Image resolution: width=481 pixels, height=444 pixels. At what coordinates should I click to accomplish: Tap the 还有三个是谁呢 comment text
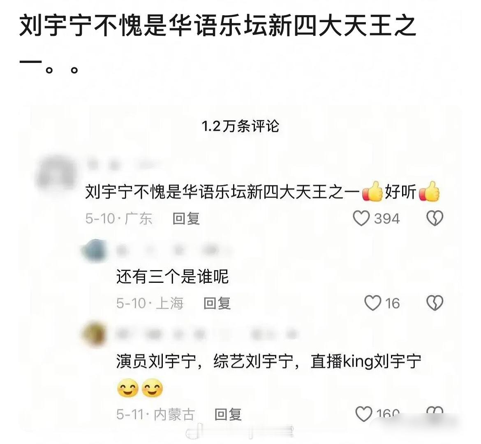coord(172,276)
